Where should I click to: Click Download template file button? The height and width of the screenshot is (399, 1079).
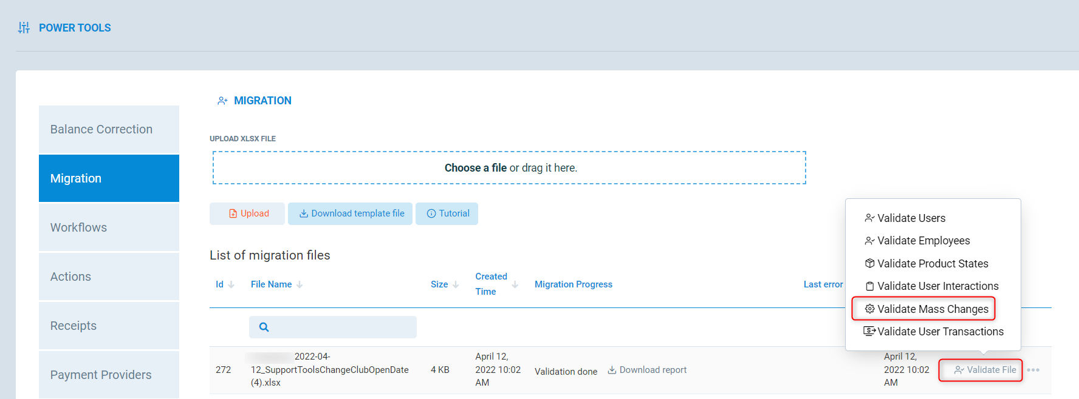[x=351, y=213]
